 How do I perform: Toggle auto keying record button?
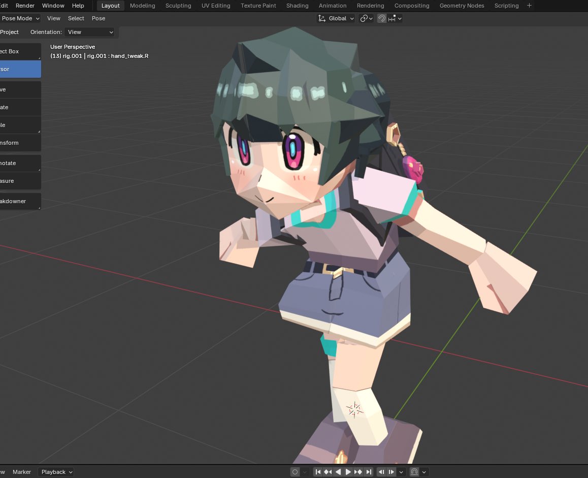(x=295, y=472)
